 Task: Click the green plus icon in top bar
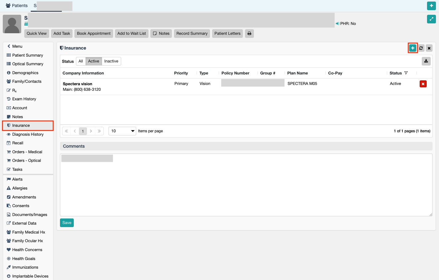pyautogui.click(x=431, y=6)
